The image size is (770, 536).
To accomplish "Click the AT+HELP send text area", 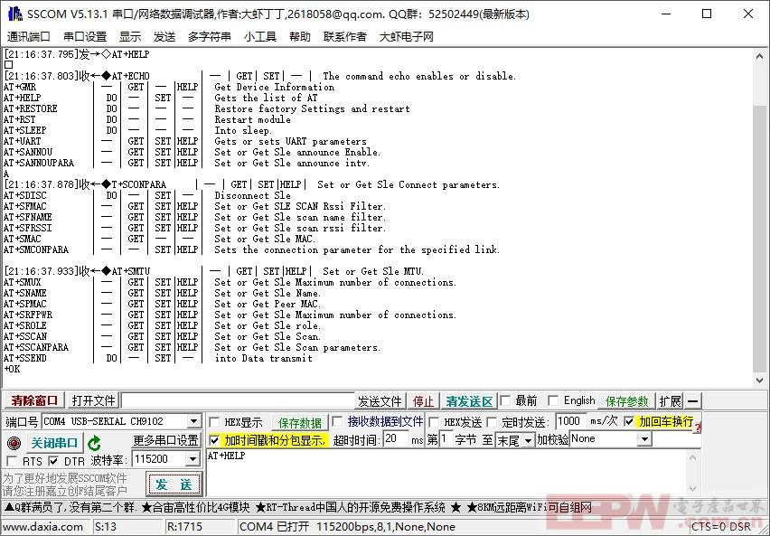I will pos(446,473).
